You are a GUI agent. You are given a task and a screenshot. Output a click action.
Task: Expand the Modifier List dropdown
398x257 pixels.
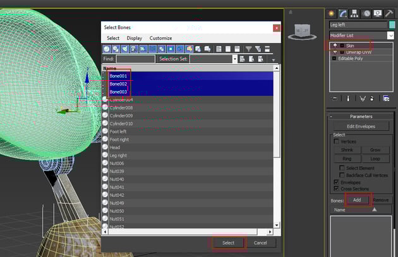click(x=390, y=36)
